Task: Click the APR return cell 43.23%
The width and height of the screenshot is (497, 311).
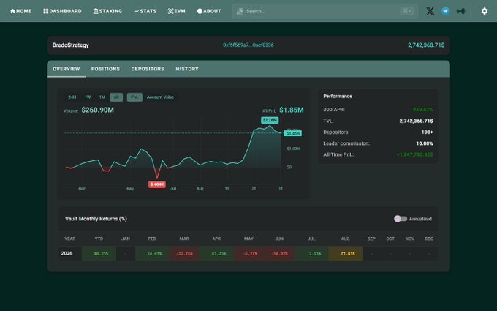Action: click(x=217, y=254)
